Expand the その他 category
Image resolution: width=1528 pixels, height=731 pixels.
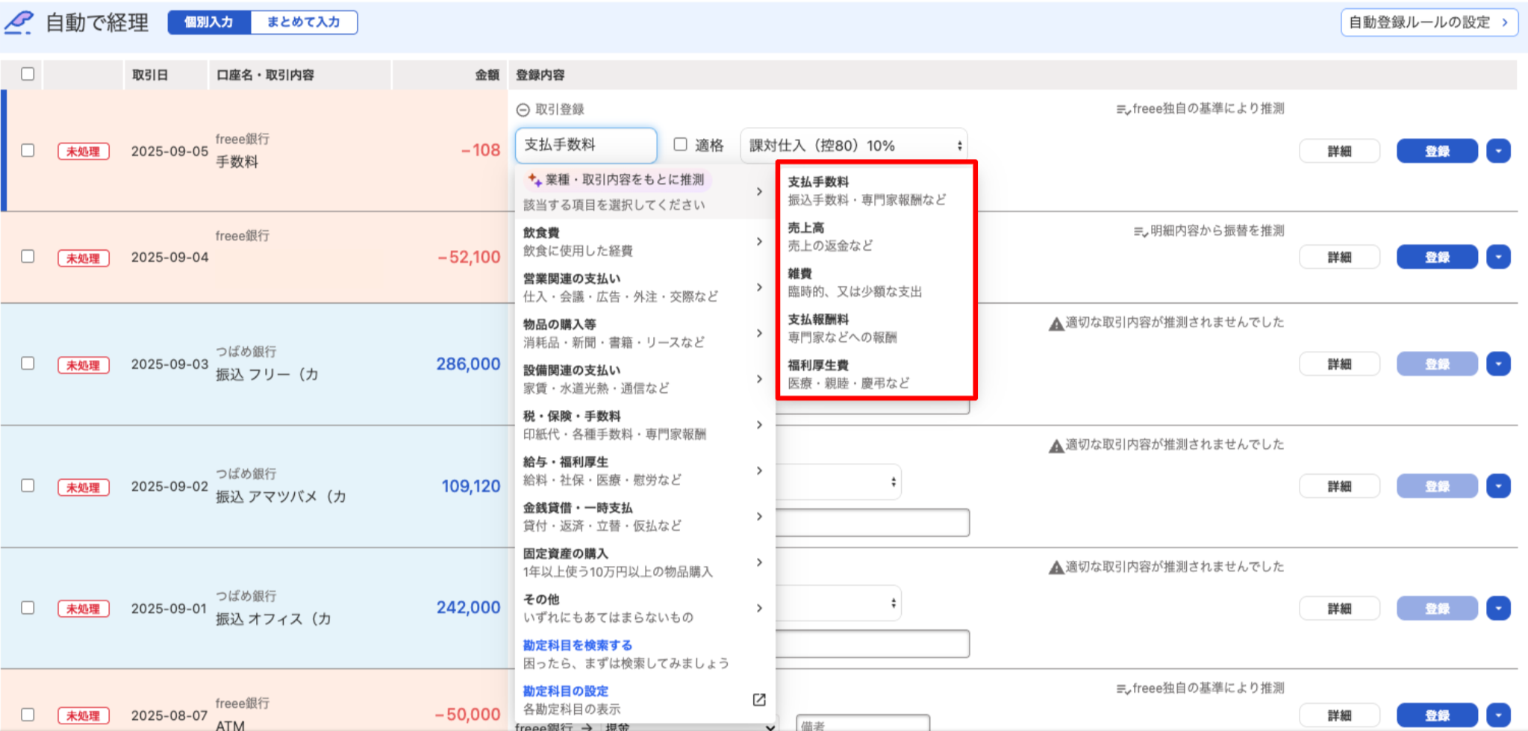[643, 608]
